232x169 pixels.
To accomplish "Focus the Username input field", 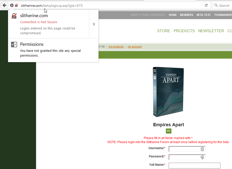I will point(187,149).
